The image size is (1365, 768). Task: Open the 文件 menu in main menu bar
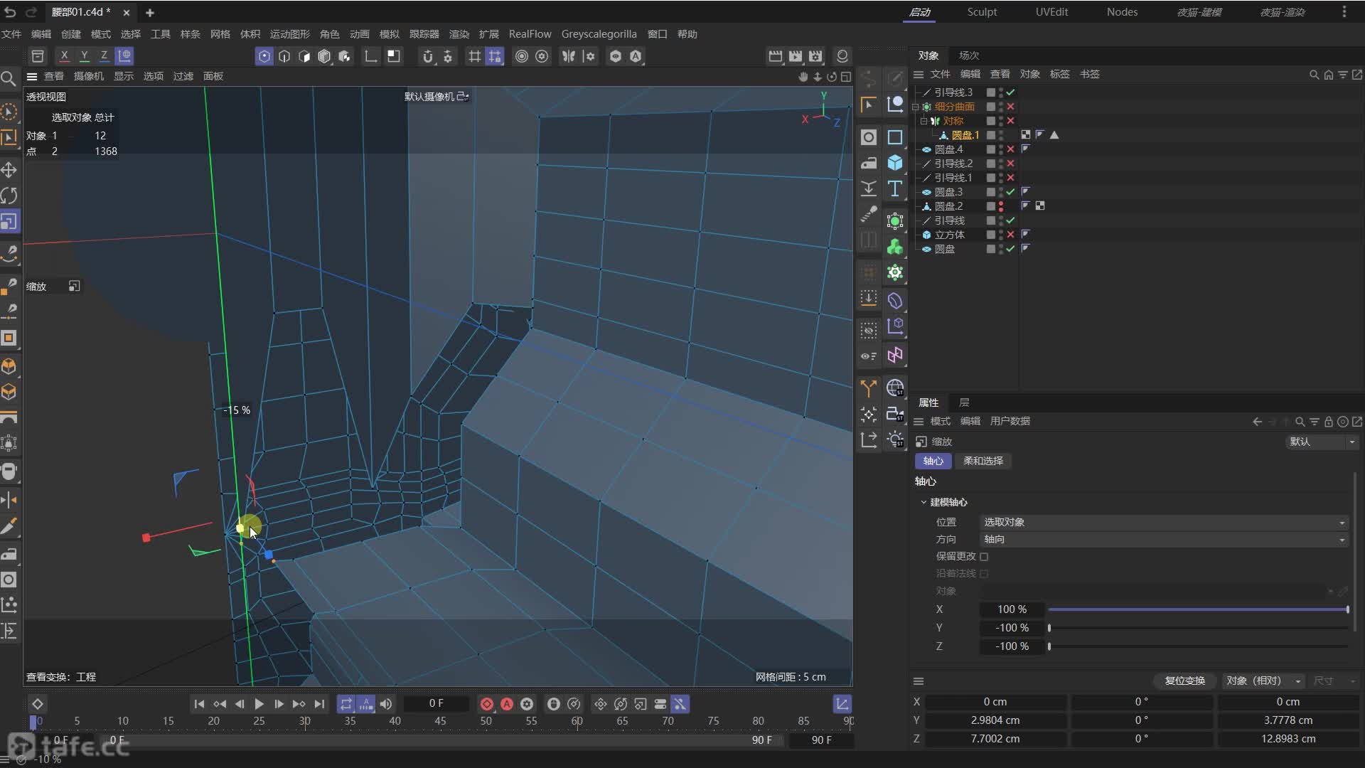11,34
